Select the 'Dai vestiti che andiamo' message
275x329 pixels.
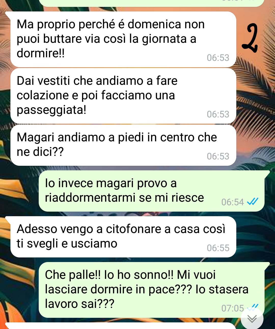point(123,96)
